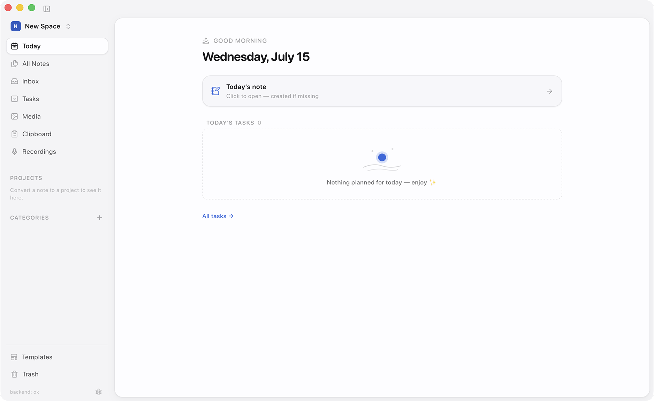Viewport: 654px width, 401px height.
Task: Click the New Space workspace name
Action: (x=43, y=26)
